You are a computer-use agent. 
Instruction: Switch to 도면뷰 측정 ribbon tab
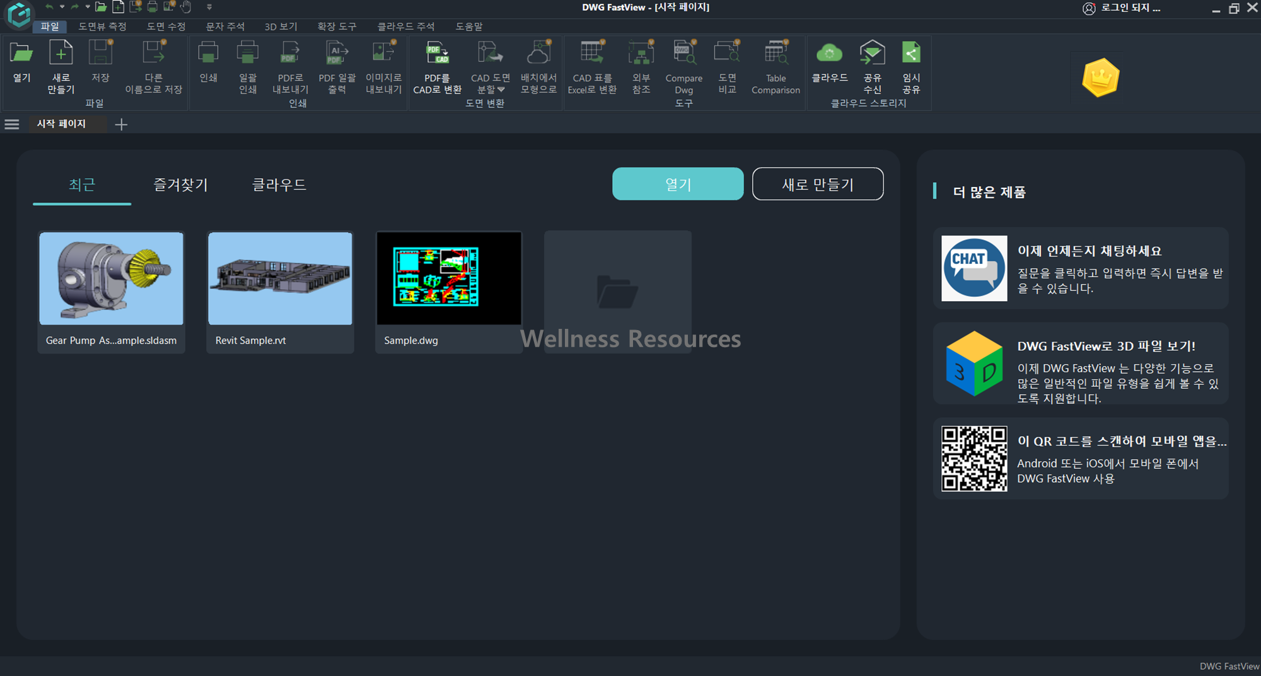click(x=102, y=26)
